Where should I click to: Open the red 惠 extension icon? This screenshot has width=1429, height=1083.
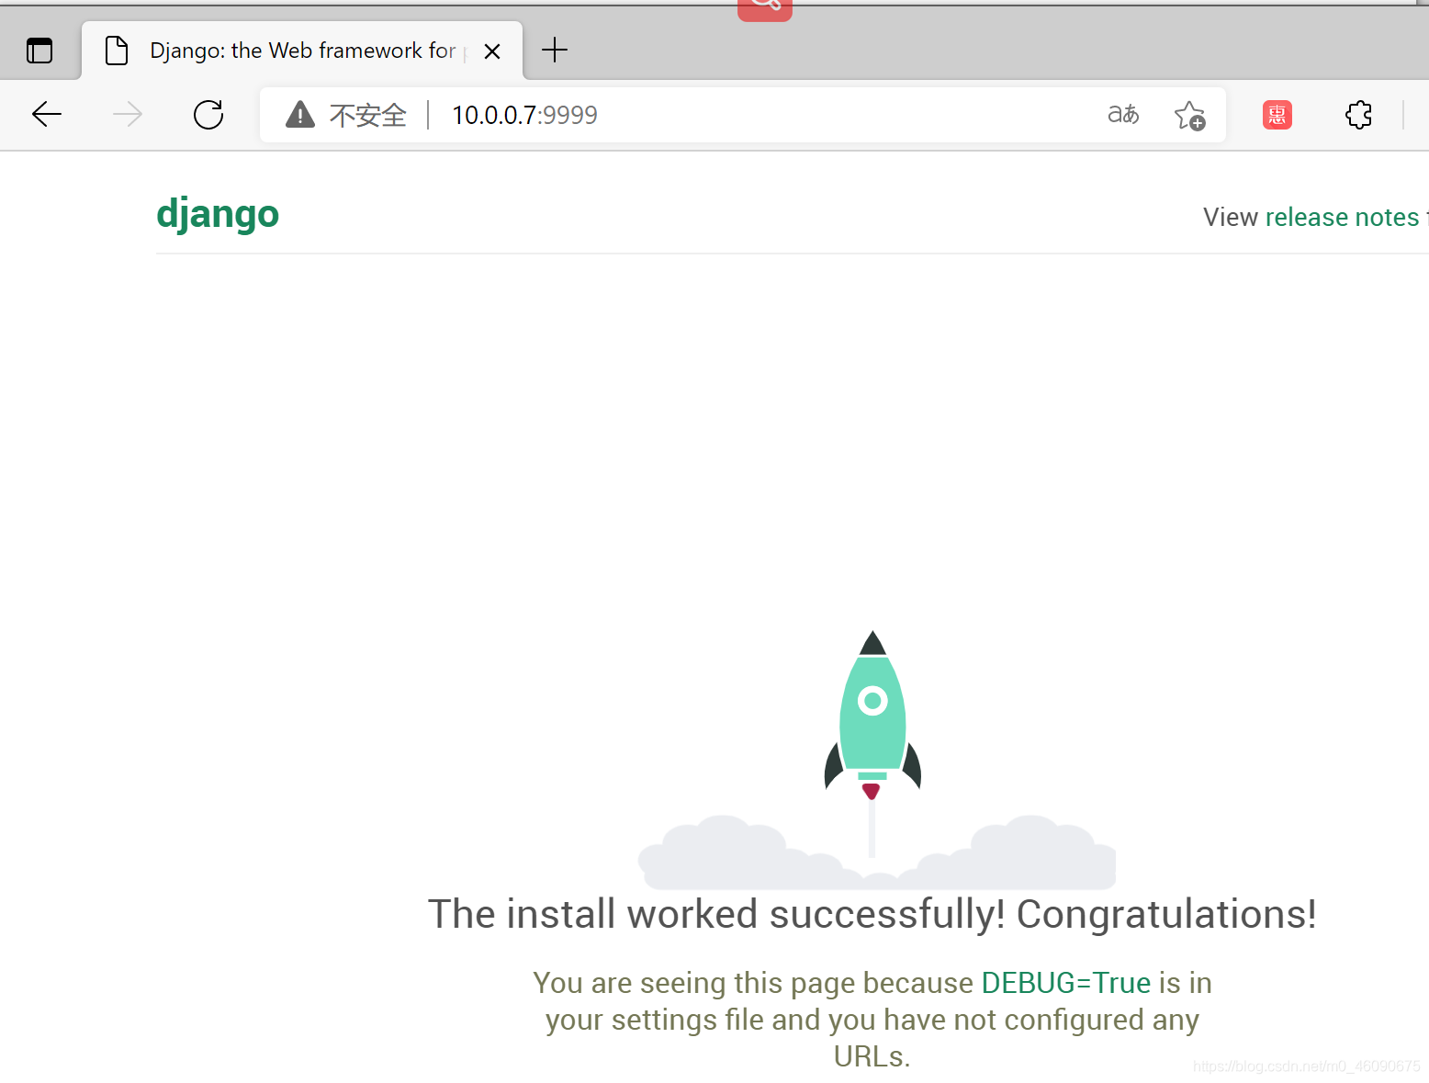[x=1277, y=115]
